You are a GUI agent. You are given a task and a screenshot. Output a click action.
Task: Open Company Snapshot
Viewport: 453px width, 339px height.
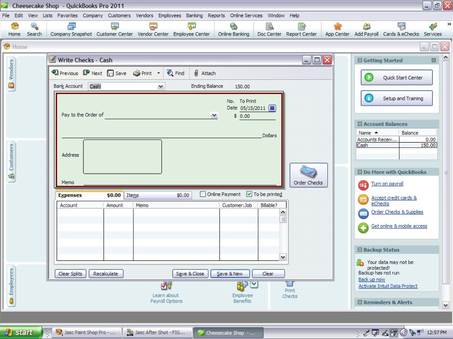pos(71,29)
